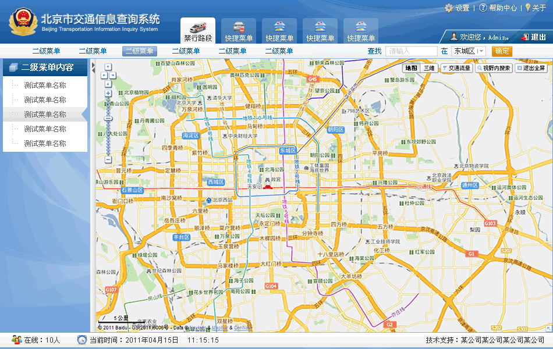The width and height of the screenshot is (553, 349).
Task: Click the 石景山区 district label on map
Action: [133, 190]
